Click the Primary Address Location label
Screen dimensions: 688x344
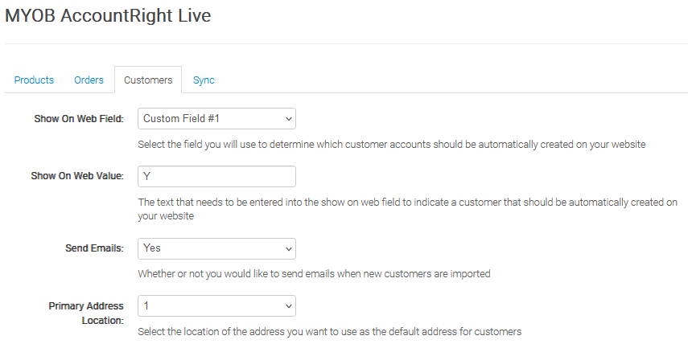(x=86, y=313)
